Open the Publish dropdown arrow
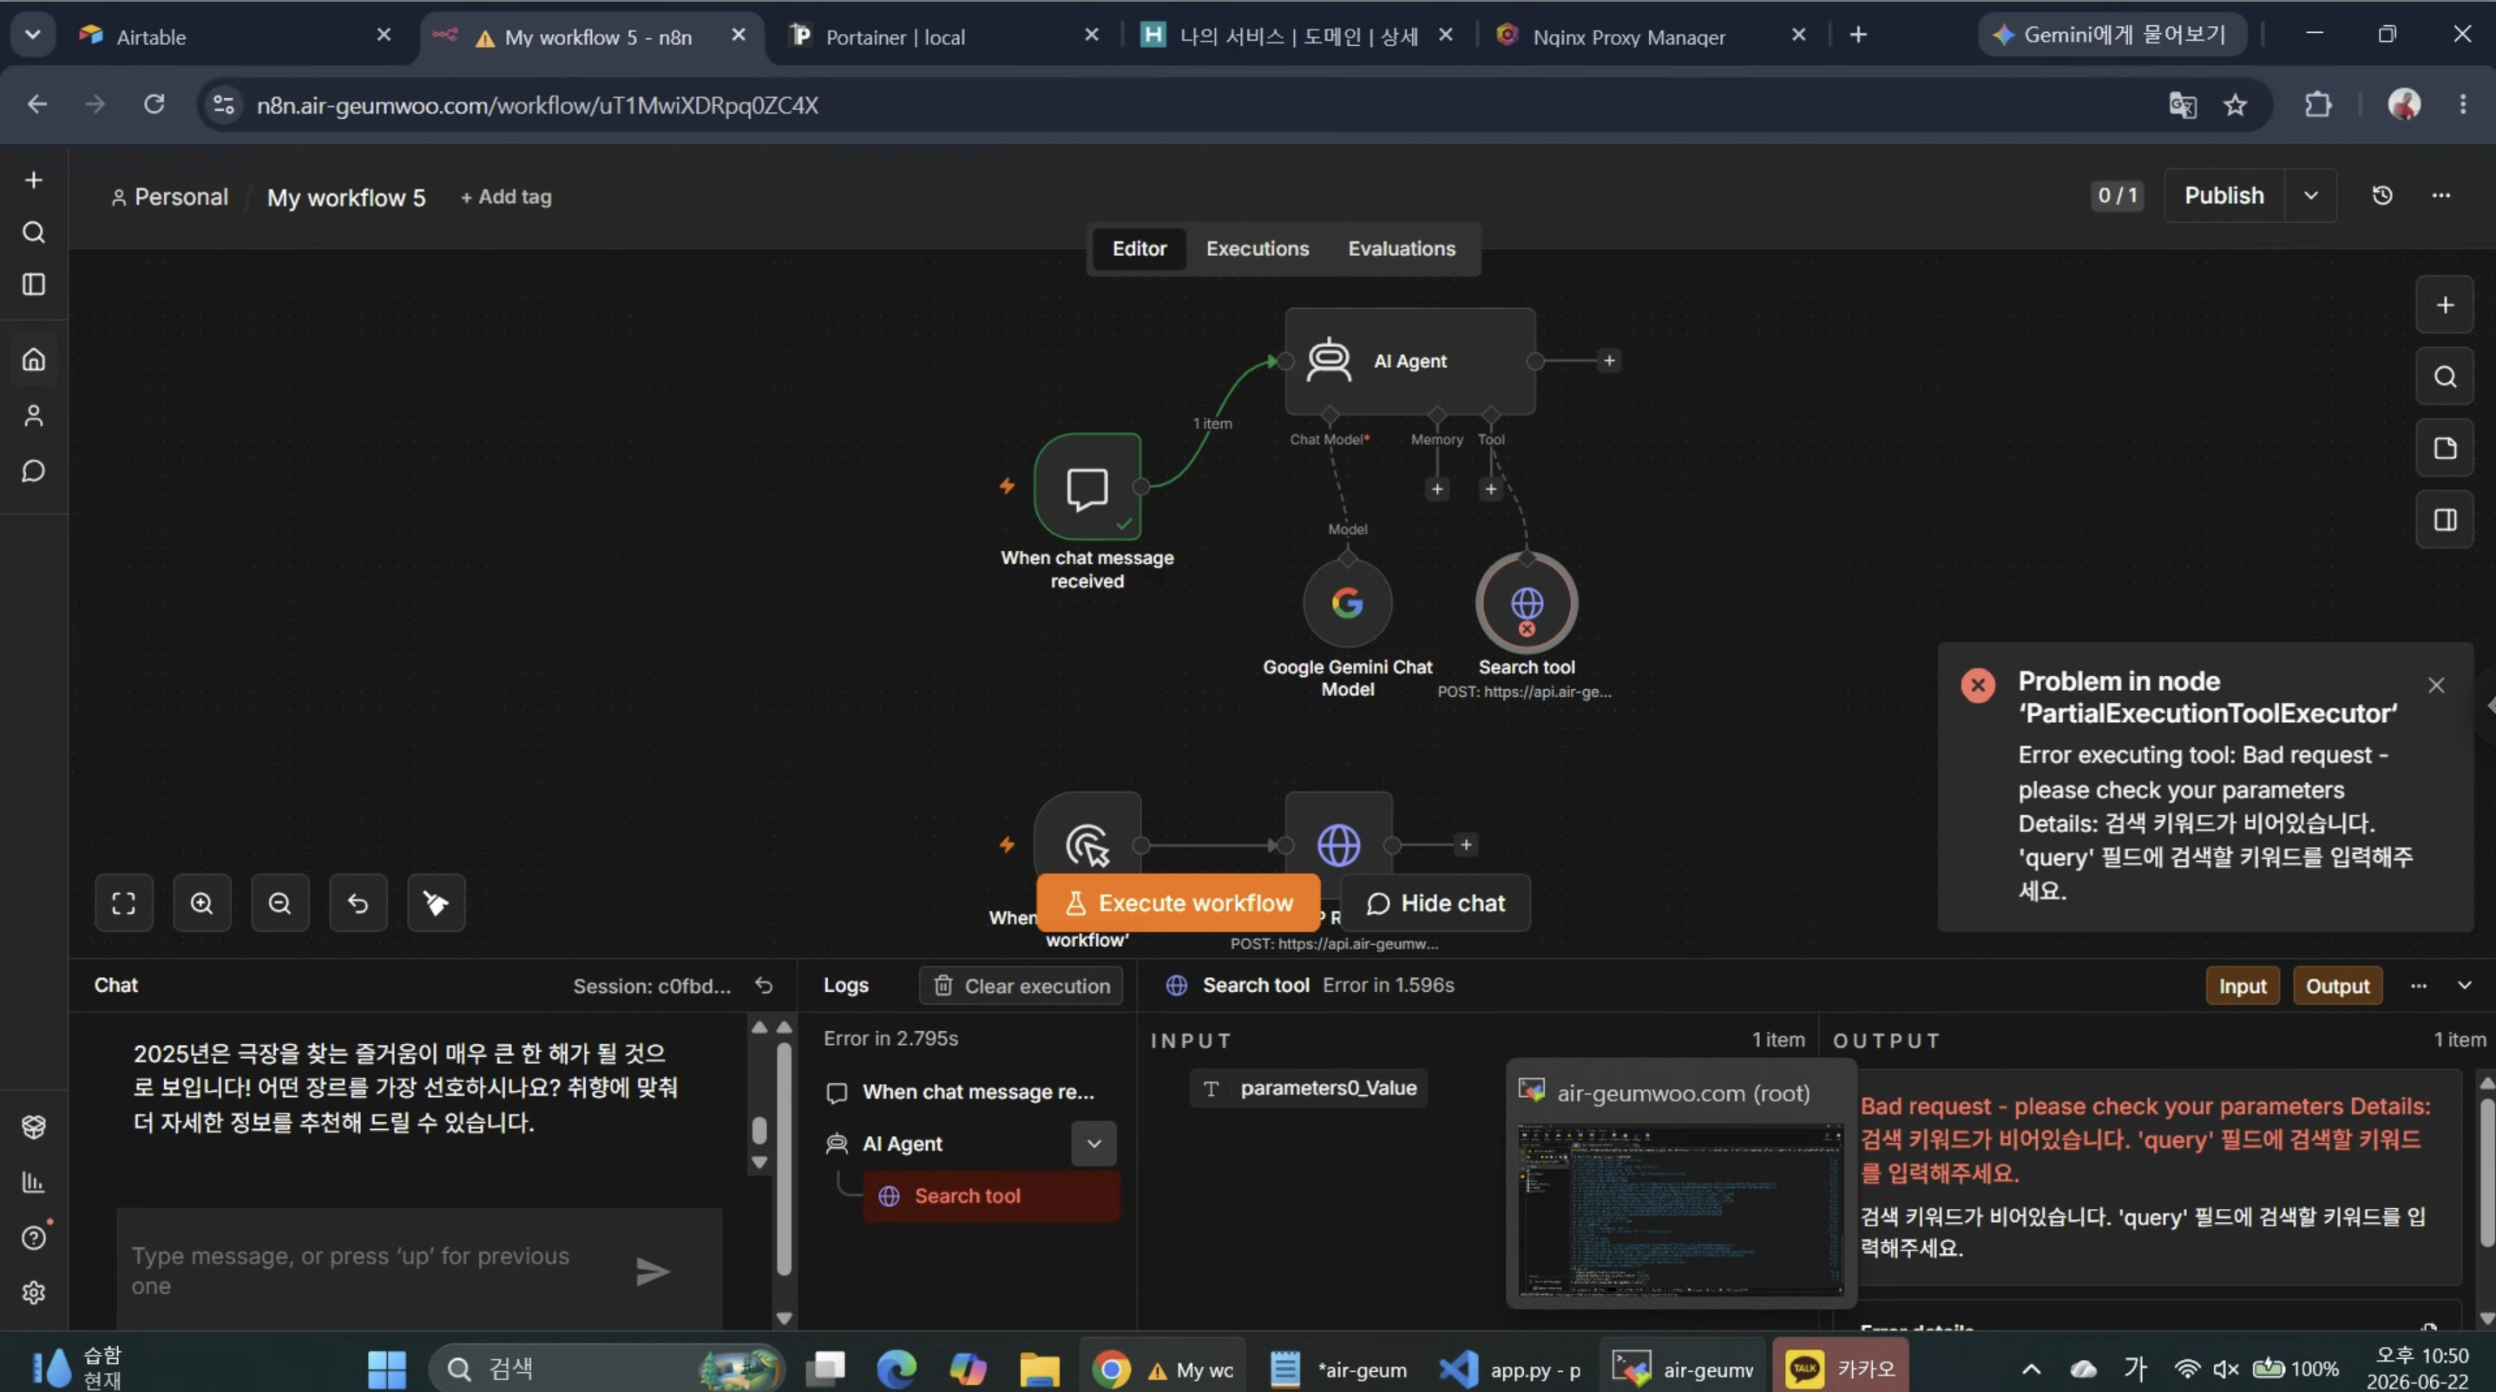The image size is (2496, 1392). coord(2311,195)
